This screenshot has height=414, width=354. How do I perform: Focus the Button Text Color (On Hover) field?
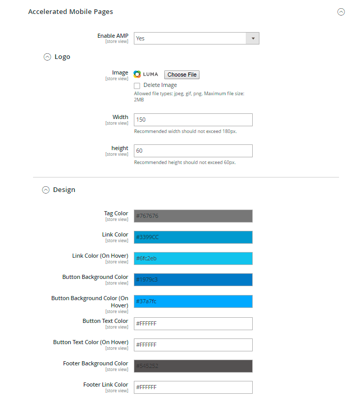tap(193, 345)
